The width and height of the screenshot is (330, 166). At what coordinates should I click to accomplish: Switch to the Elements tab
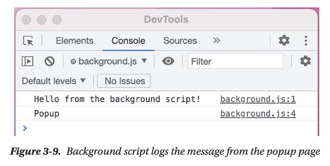(74, 41)
